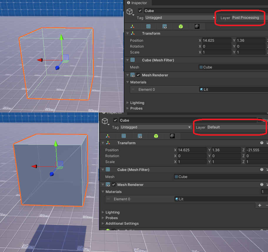Click the help icon on the Transform component
Screen dimensions: 268x252
point(262,143)
